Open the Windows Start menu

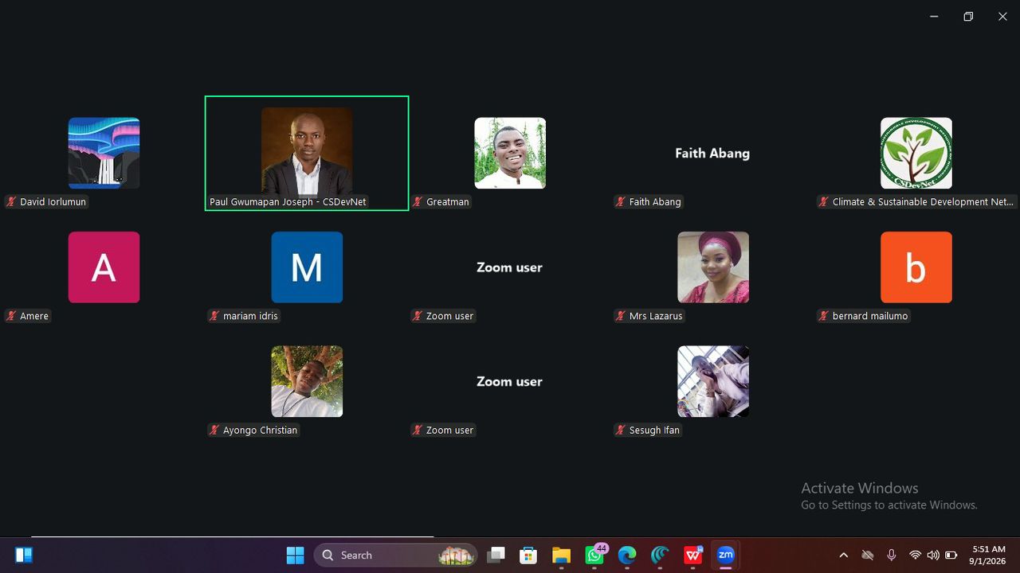(x=296, y=555)
